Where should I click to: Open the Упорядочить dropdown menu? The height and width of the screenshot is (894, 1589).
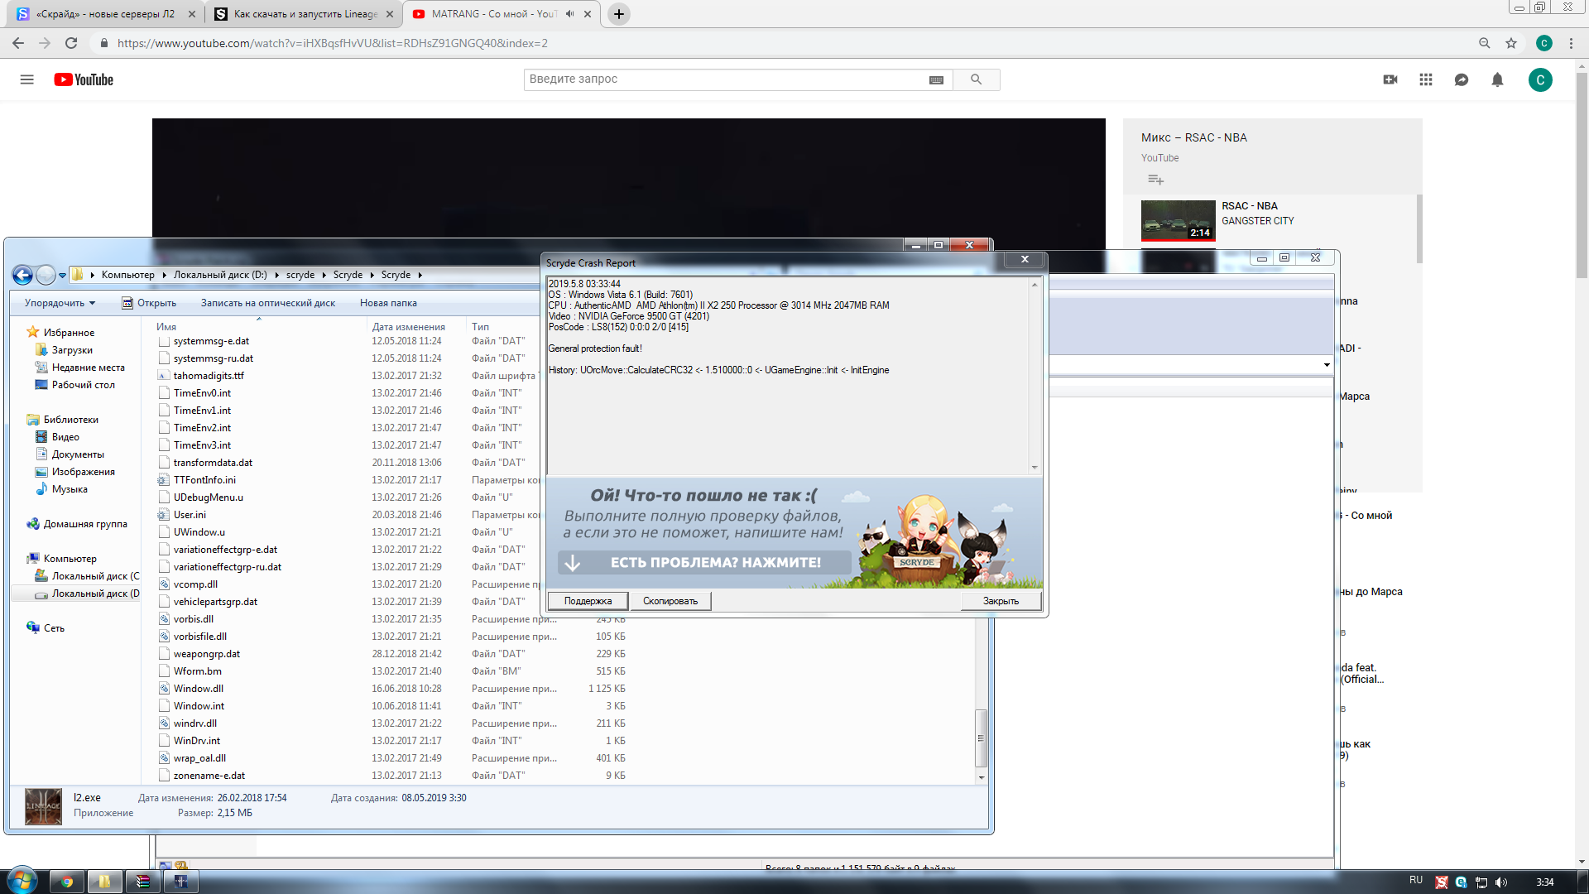pos(60,303)
